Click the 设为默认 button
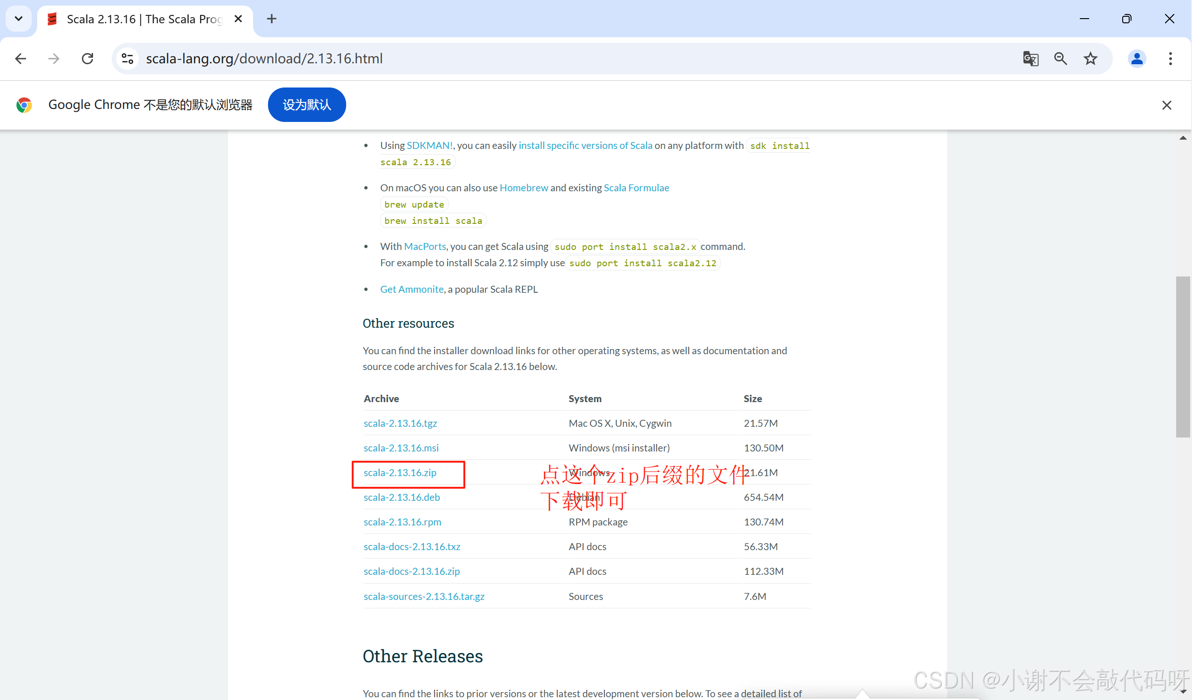The image size is (1192, 700). (307, 105)
